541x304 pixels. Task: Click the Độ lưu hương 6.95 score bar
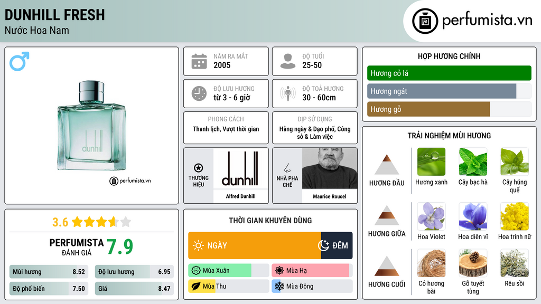pos(134,272)
